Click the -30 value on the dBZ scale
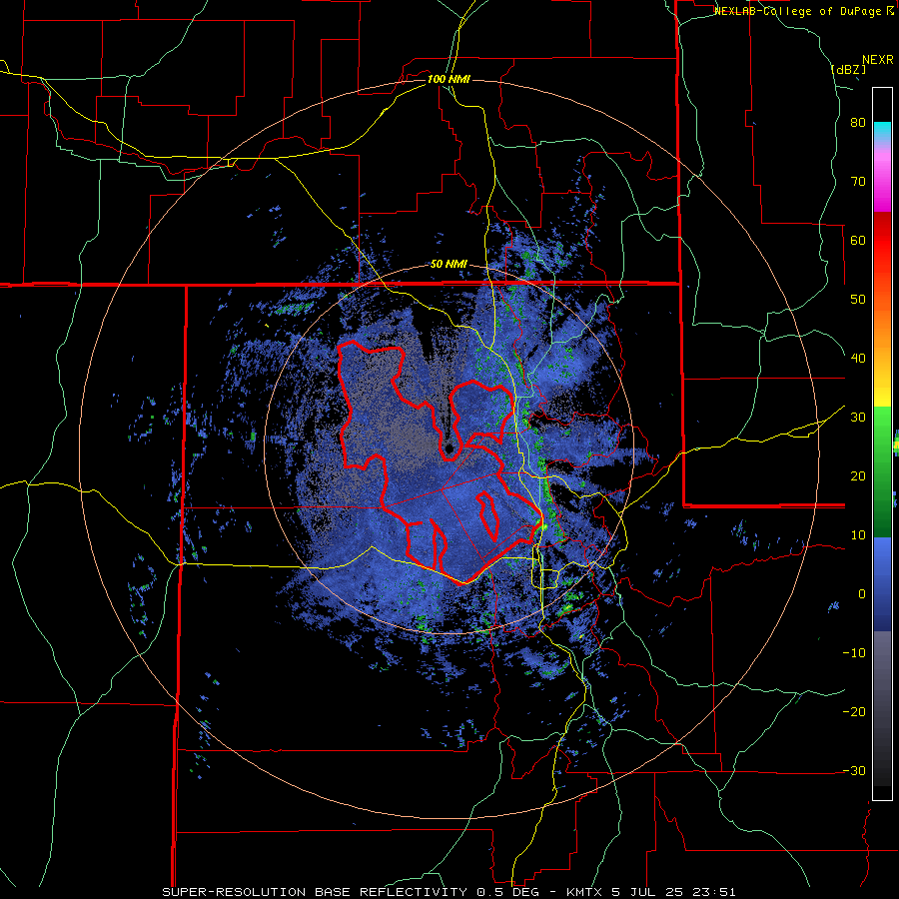Screen dimensions: 899x899 click(x=854, y=770)
